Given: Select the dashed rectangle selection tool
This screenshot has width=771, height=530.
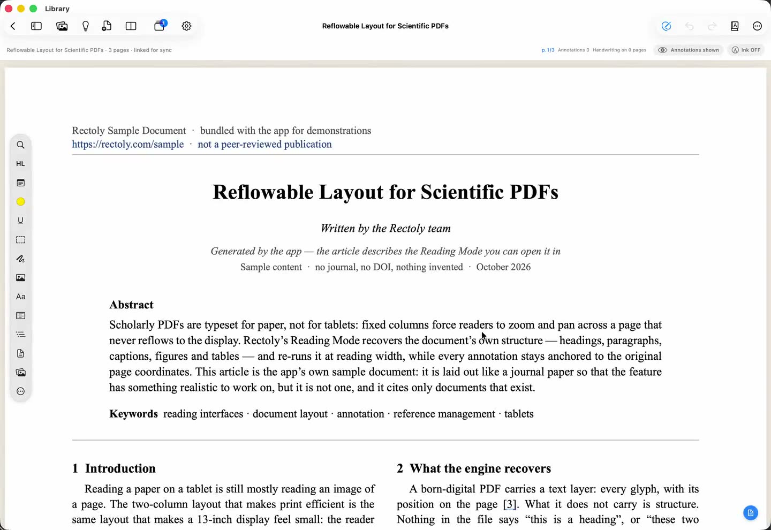Looking at the screenshot, I should (x=20, y=240).
